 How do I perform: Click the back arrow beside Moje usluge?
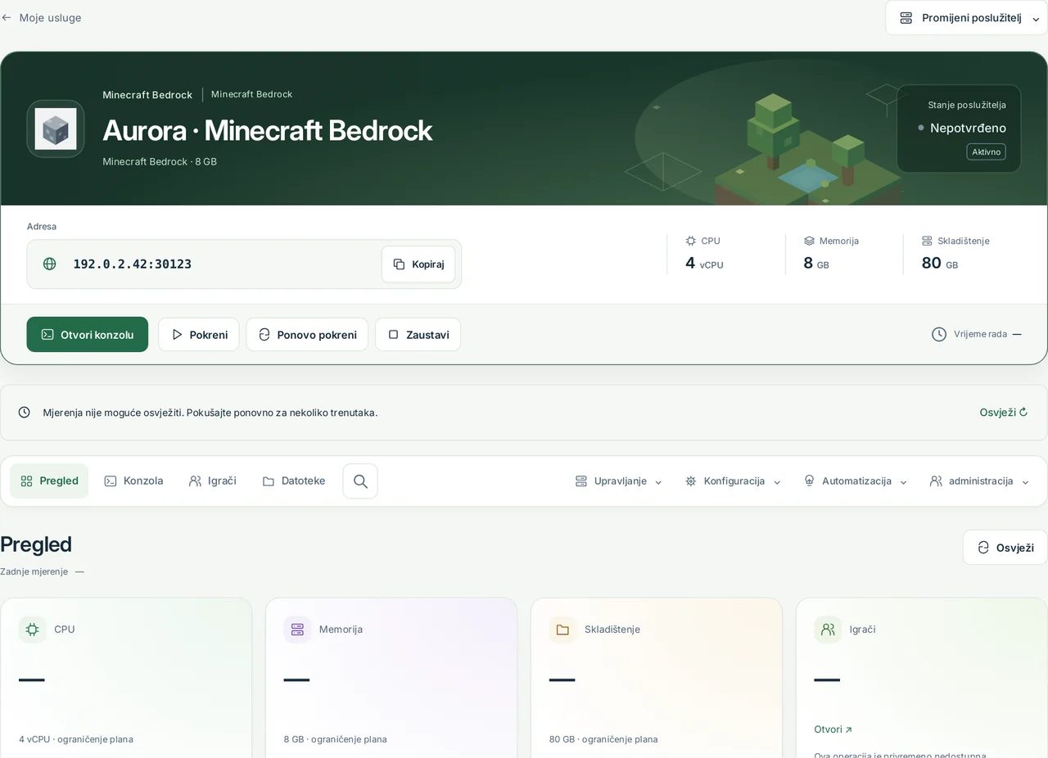coord(7,17)
